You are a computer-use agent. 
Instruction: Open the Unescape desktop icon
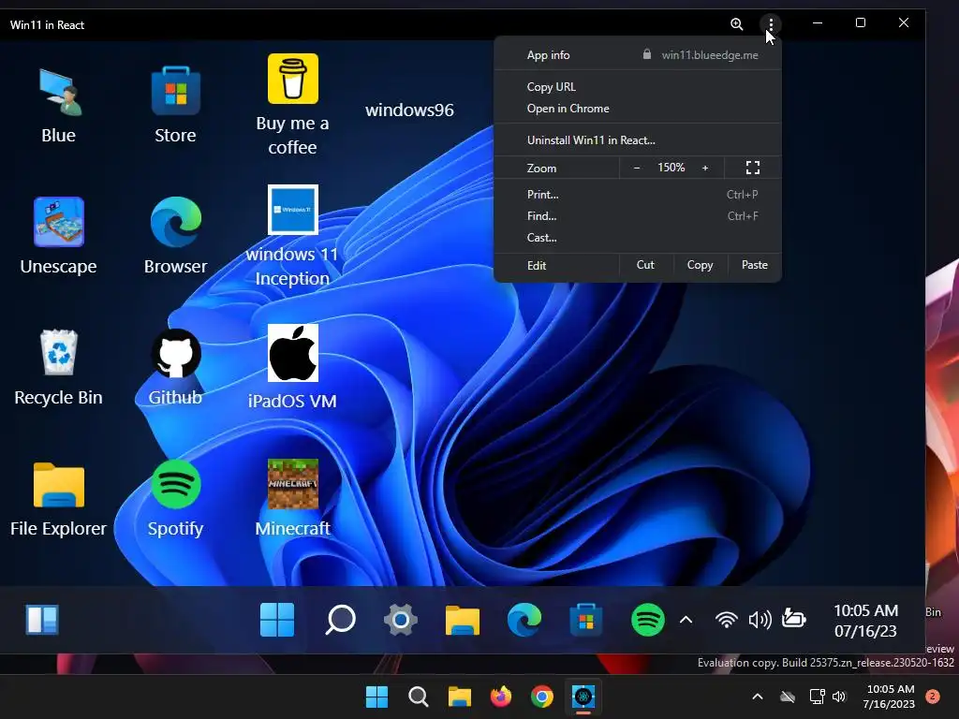tap(59, 236)
